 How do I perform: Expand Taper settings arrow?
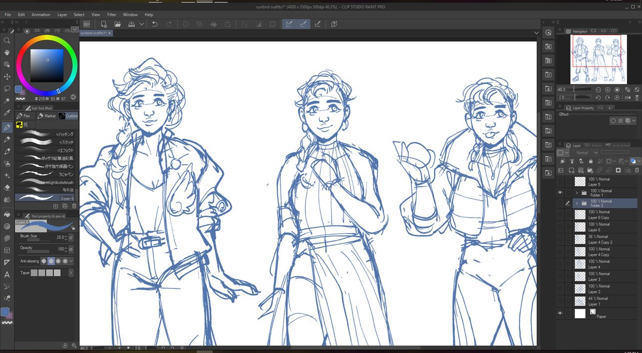pos(71,273)
